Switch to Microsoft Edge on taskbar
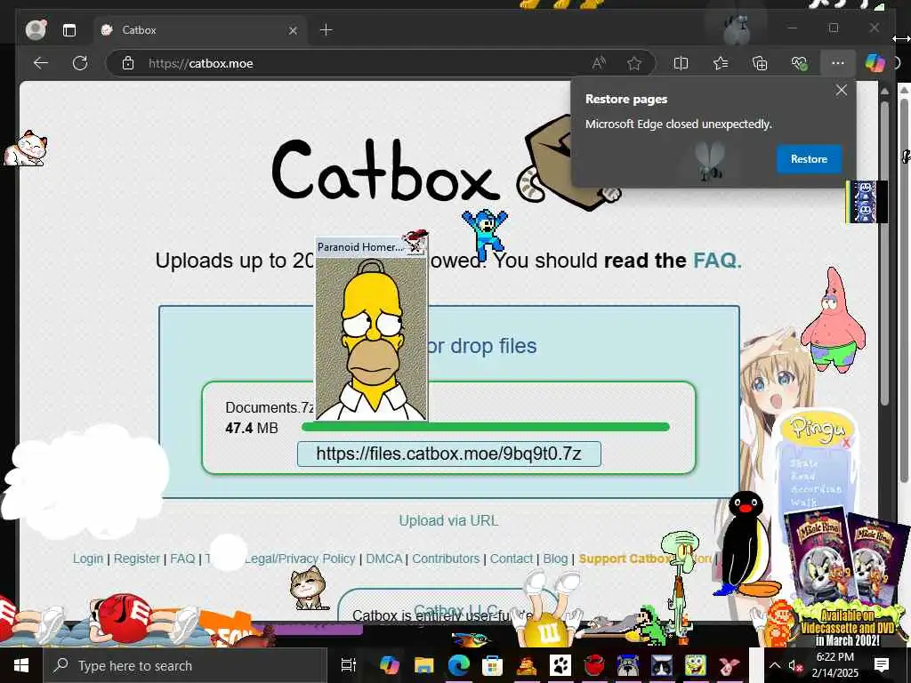Viewport: 911px width, 683px height. pos(458,665)
